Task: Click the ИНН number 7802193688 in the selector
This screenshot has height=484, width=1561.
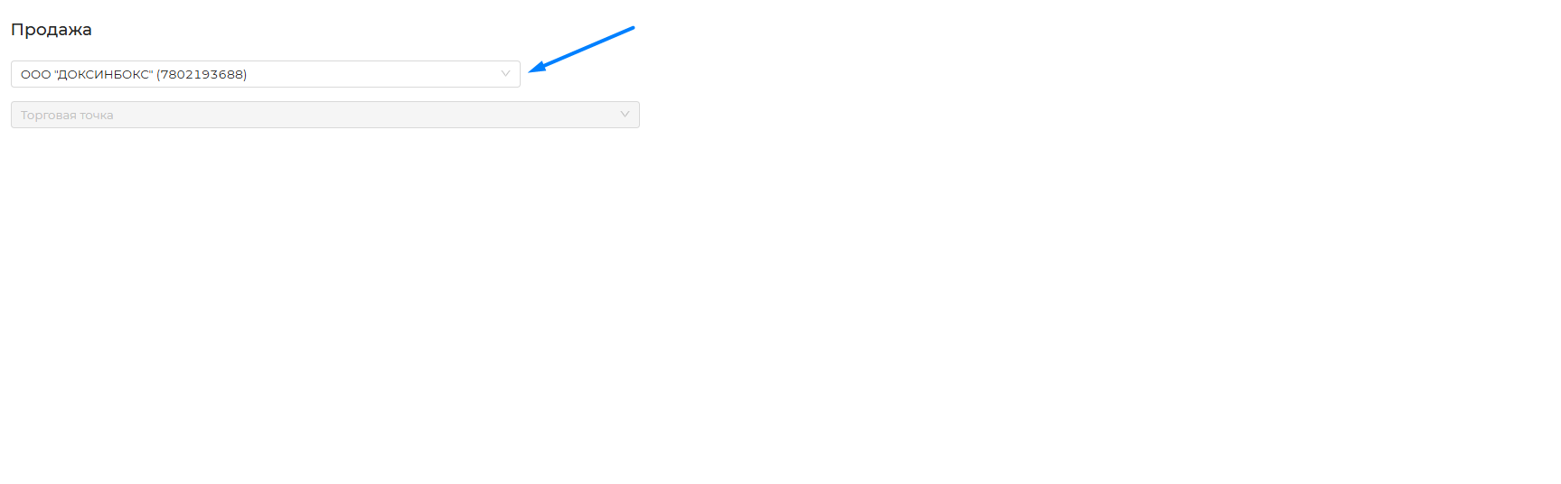Action: point(202,74)
